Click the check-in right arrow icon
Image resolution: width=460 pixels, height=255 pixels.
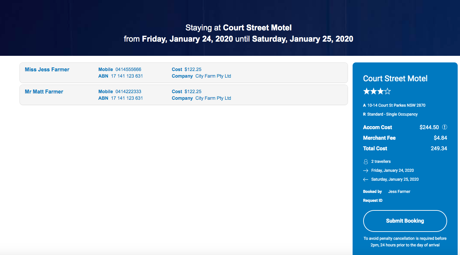pos(365,170)
